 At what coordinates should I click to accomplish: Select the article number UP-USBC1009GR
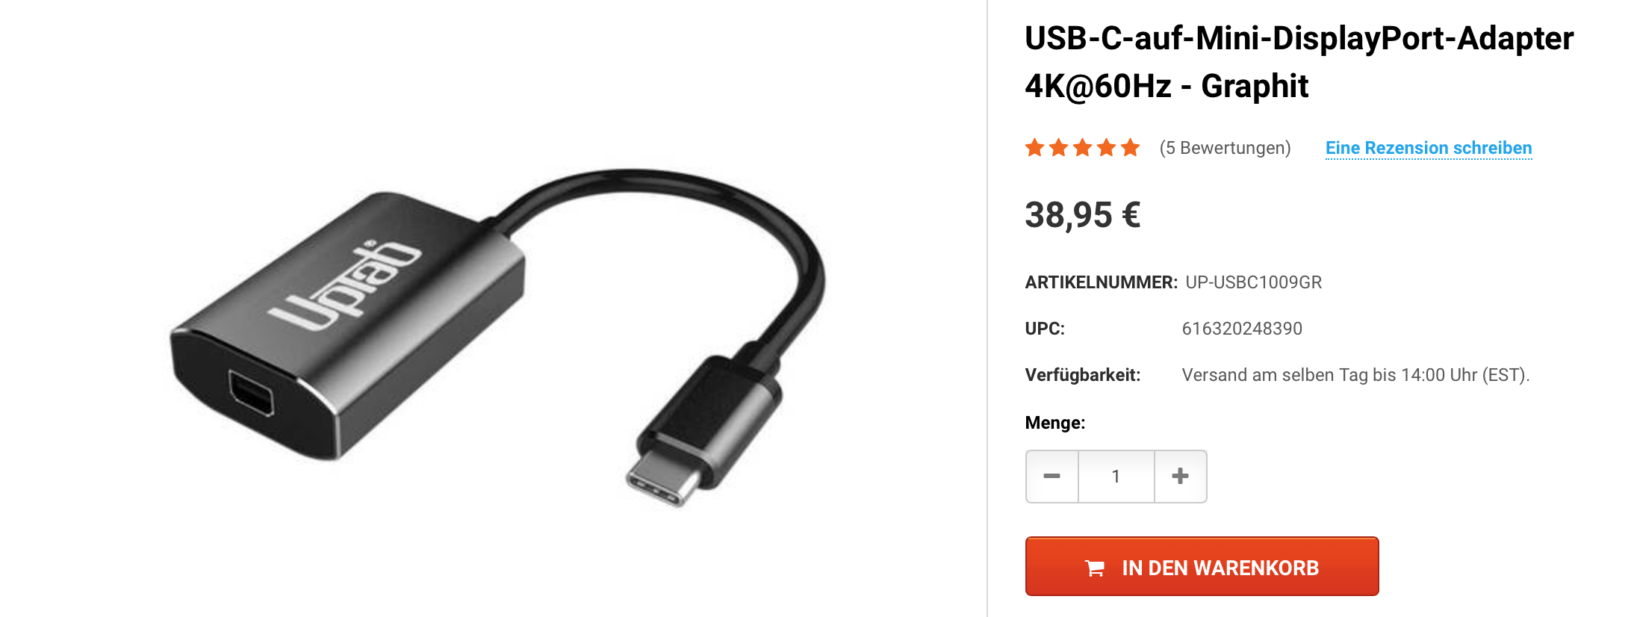[x=1253, y=282]
